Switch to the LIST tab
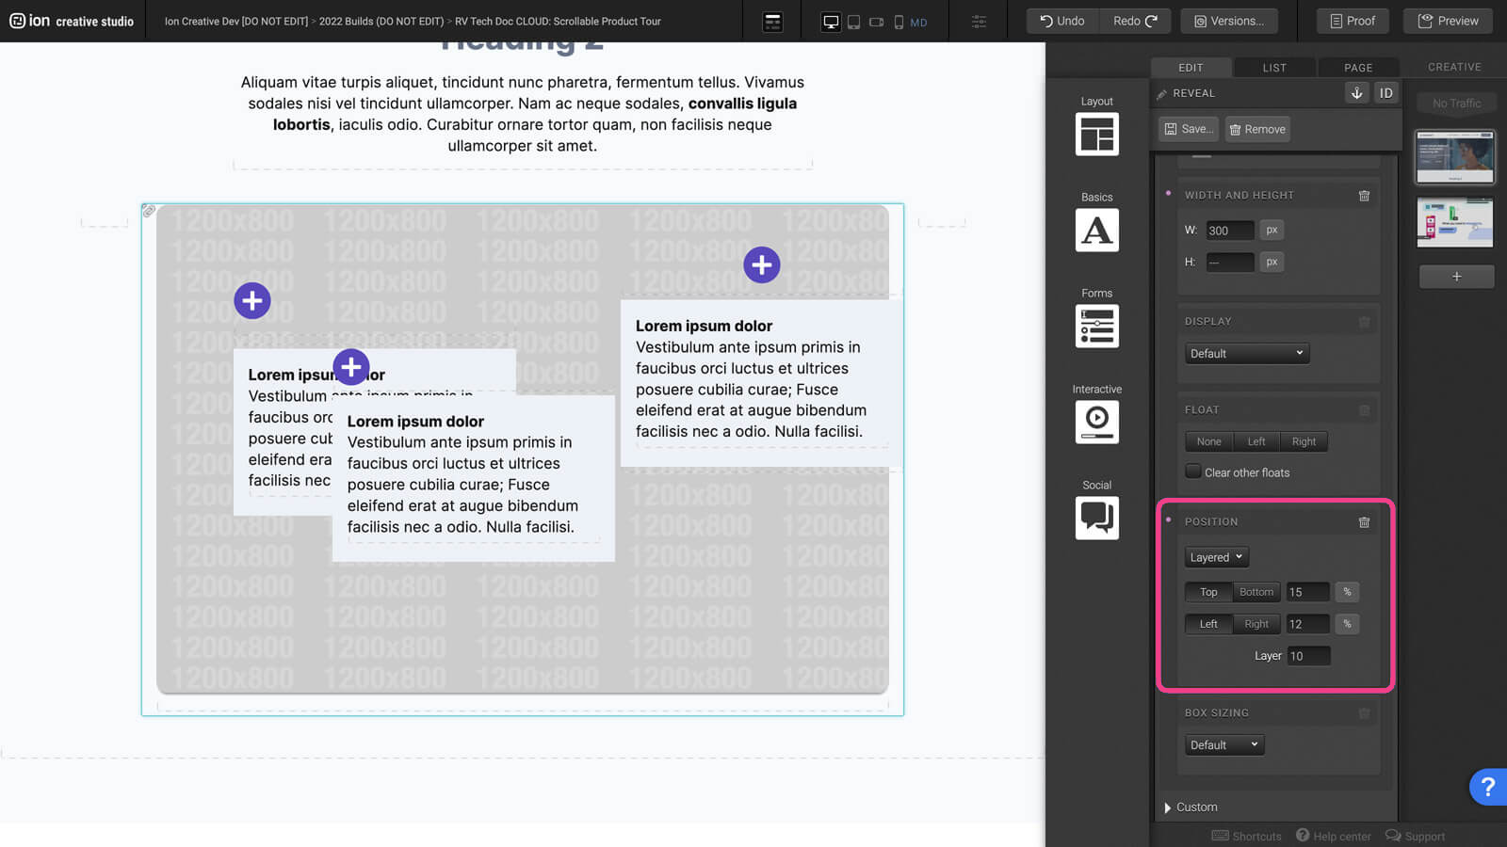 [1274, 68]
